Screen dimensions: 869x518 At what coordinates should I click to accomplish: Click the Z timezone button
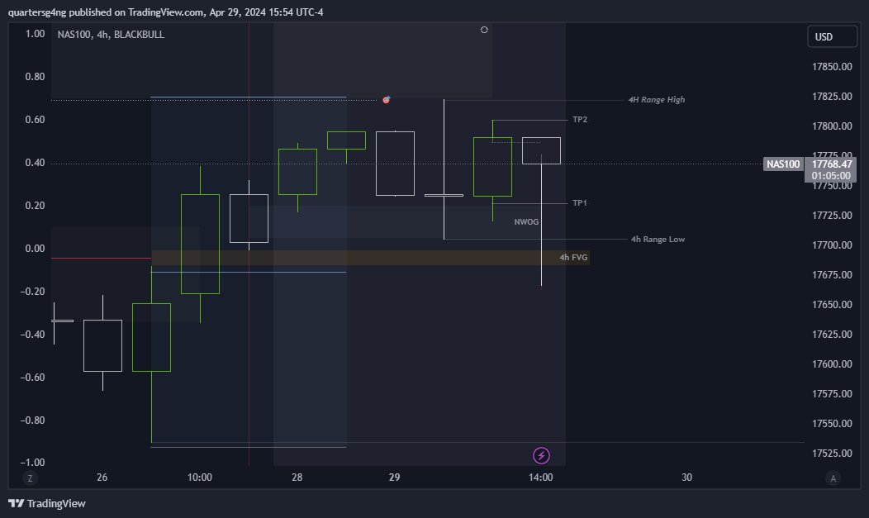point(30,478)
